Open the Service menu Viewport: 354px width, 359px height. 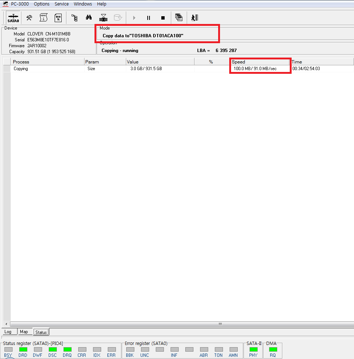pyautogui.click(x=62, y=4)
